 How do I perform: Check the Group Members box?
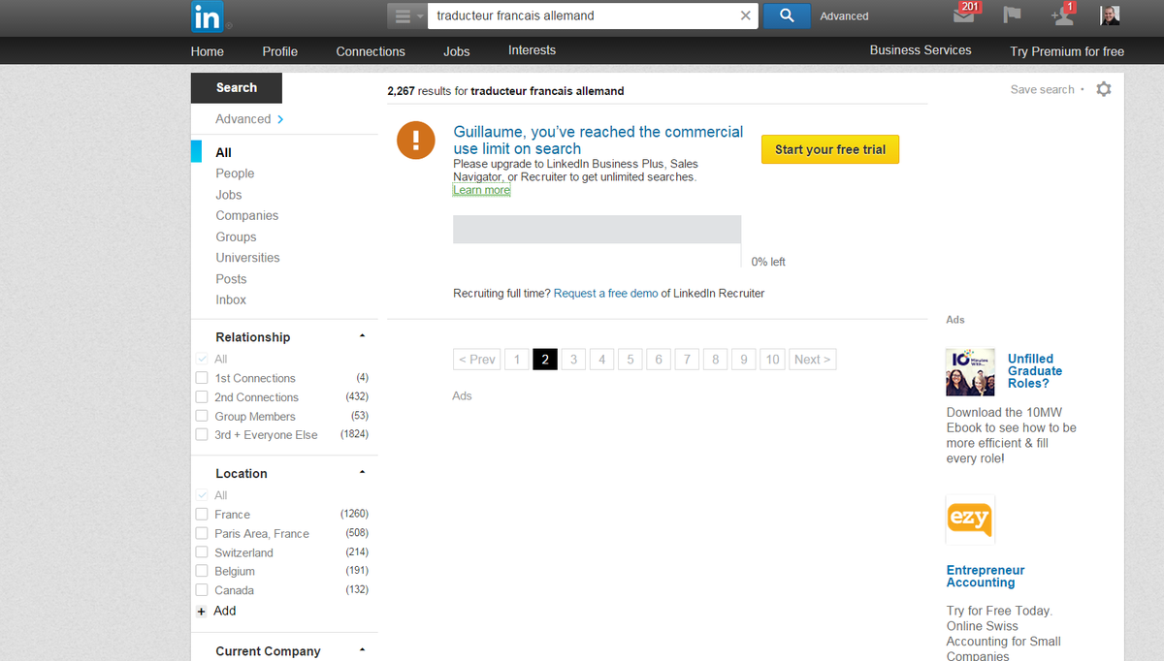[202, 417]
